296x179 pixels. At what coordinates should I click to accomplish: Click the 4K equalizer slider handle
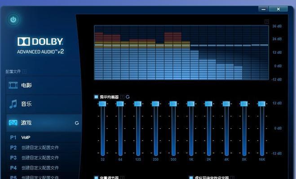click(226, 104)
